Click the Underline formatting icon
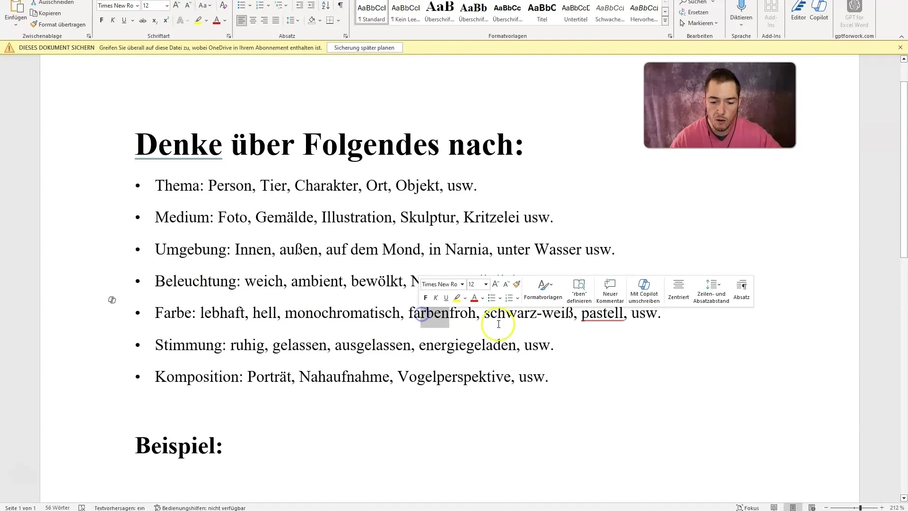Viewport: 908px width, 511px height. 445,298
